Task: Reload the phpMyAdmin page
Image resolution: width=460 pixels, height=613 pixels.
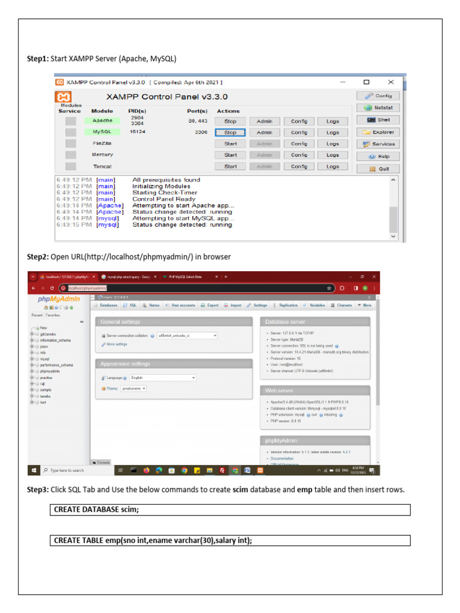Action: pyautogui.click(x=52, y=288)
